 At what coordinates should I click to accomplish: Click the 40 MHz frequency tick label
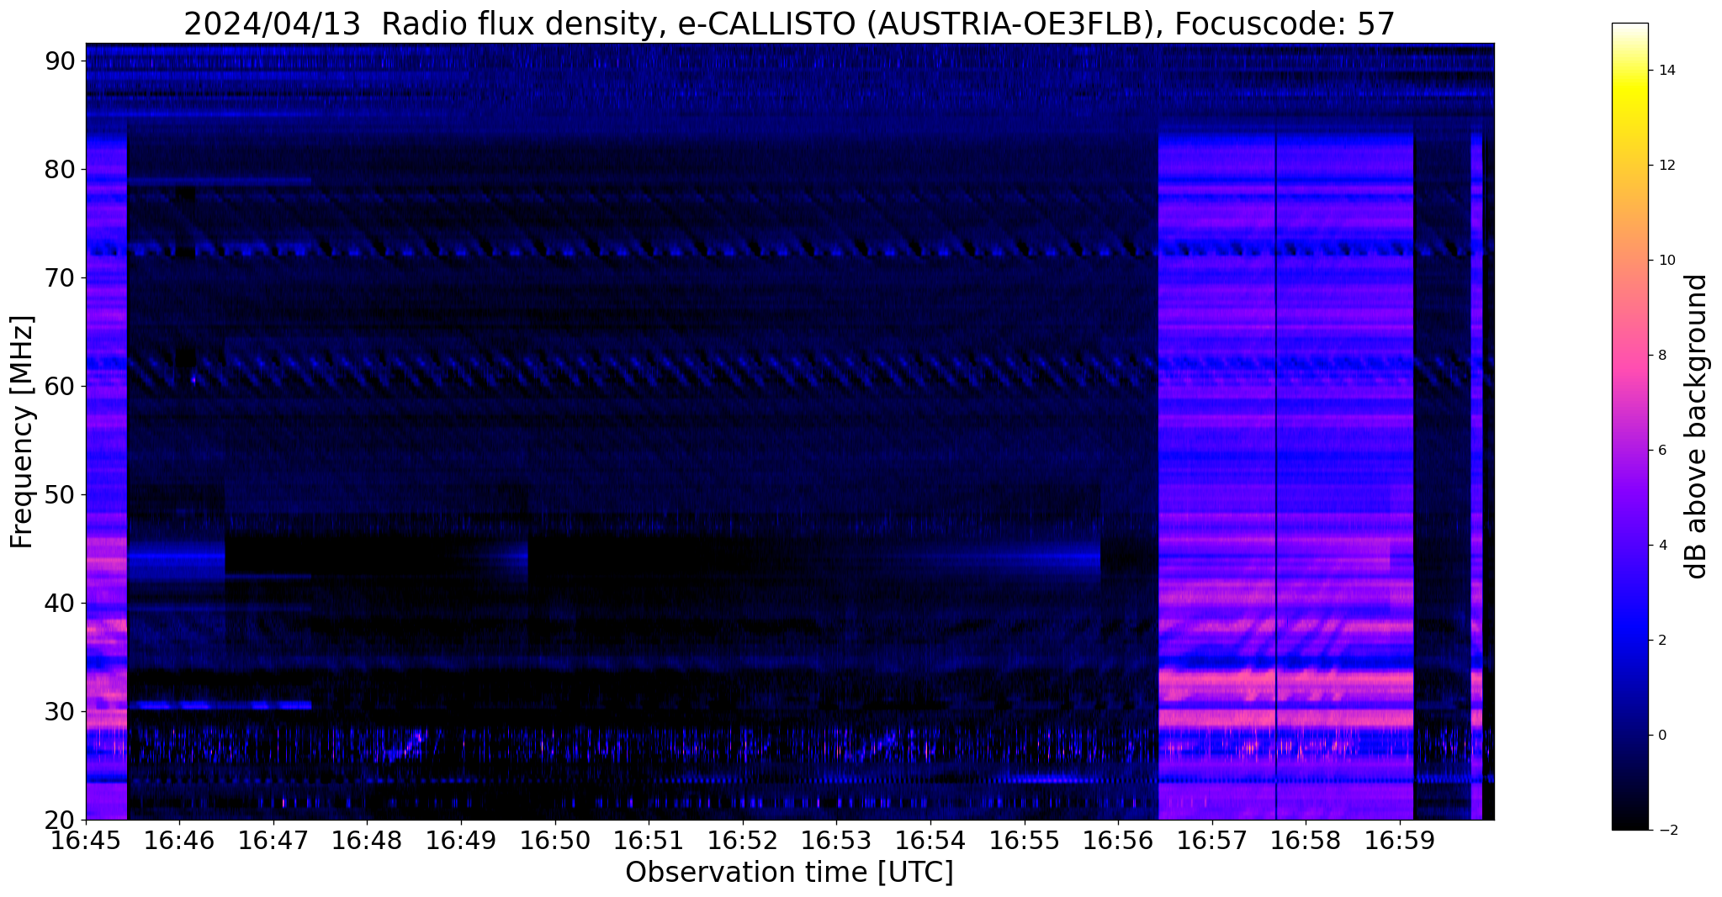[61, 604]
